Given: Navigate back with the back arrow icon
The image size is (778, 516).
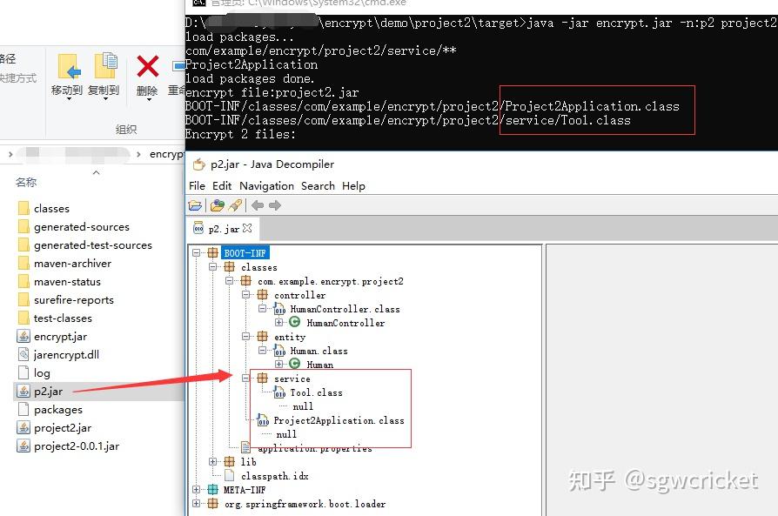Looking at the screenshot, I should pos(258,205).
